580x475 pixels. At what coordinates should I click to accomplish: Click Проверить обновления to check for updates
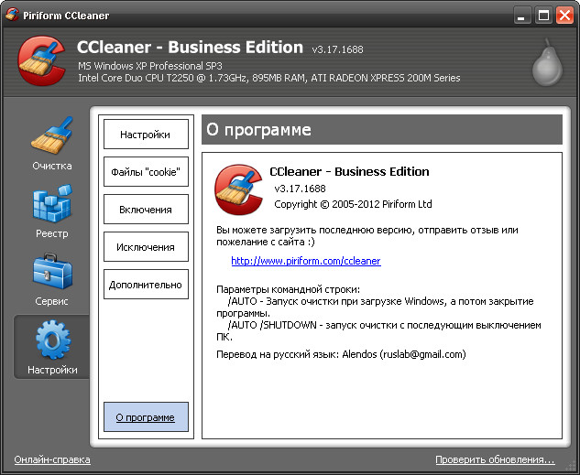coord(495,459)
